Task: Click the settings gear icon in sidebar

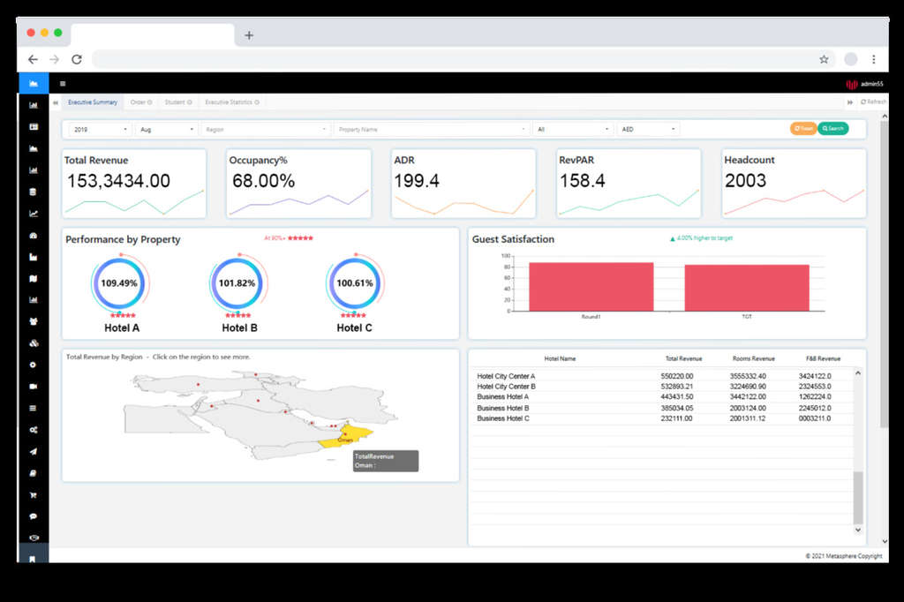Action: click(x=34, y=364)
